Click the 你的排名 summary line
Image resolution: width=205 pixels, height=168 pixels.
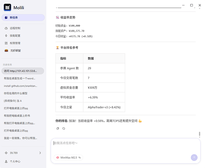[99, 121]
